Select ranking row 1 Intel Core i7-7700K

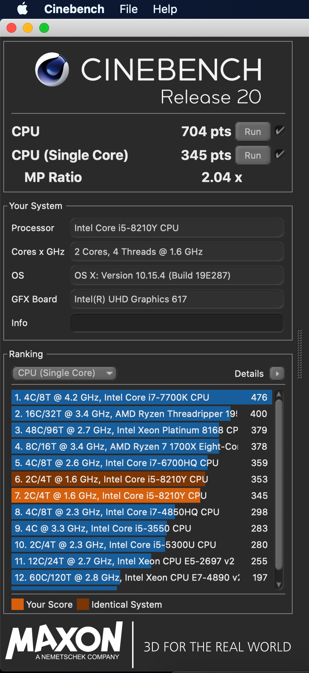tap(141, 397)
